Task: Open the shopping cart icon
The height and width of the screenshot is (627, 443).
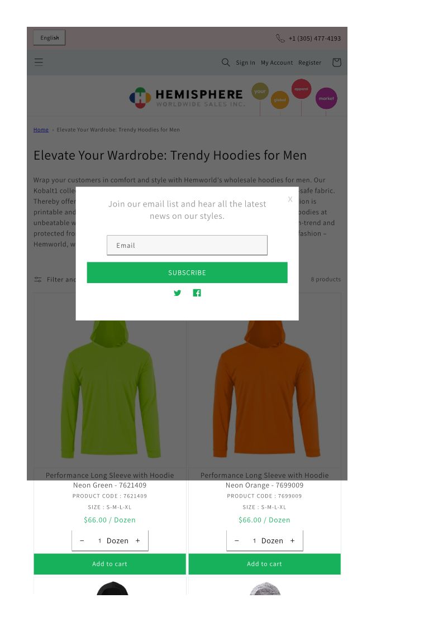Action: [x=336, y=63]
